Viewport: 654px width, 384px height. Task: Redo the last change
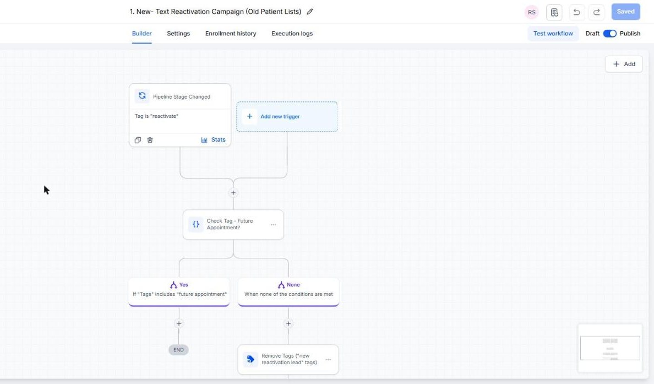[x=596, y=12]
